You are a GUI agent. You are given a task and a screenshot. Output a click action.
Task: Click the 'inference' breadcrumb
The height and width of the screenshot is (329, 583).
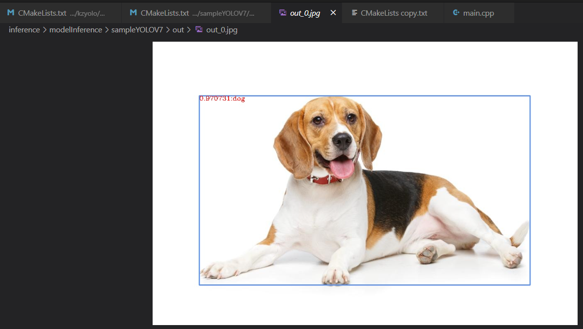click(24, 30)
